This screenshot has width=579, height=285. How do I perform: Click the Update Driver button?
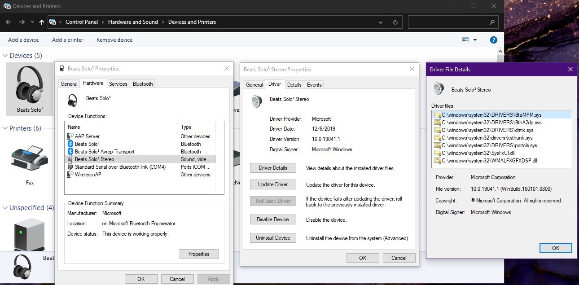point(273,184)
